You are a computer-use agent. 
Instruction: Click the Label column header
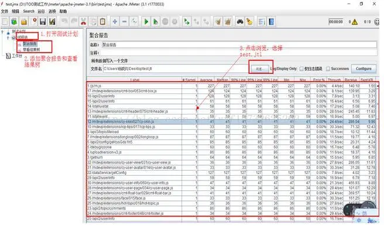(x=135, y=80)
